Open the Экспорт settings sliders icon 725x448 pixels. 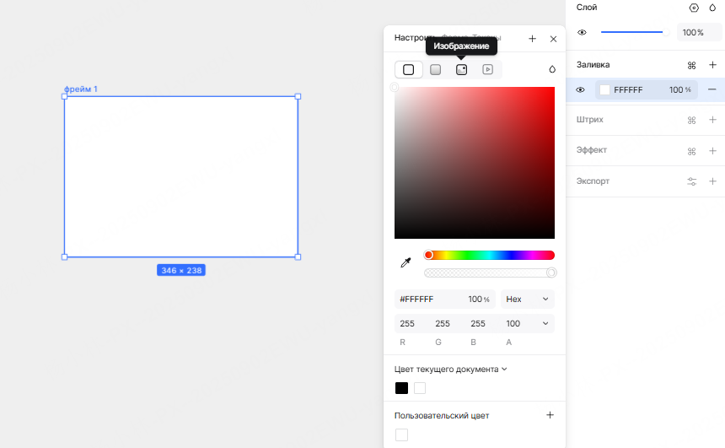[x=692, y=181]
